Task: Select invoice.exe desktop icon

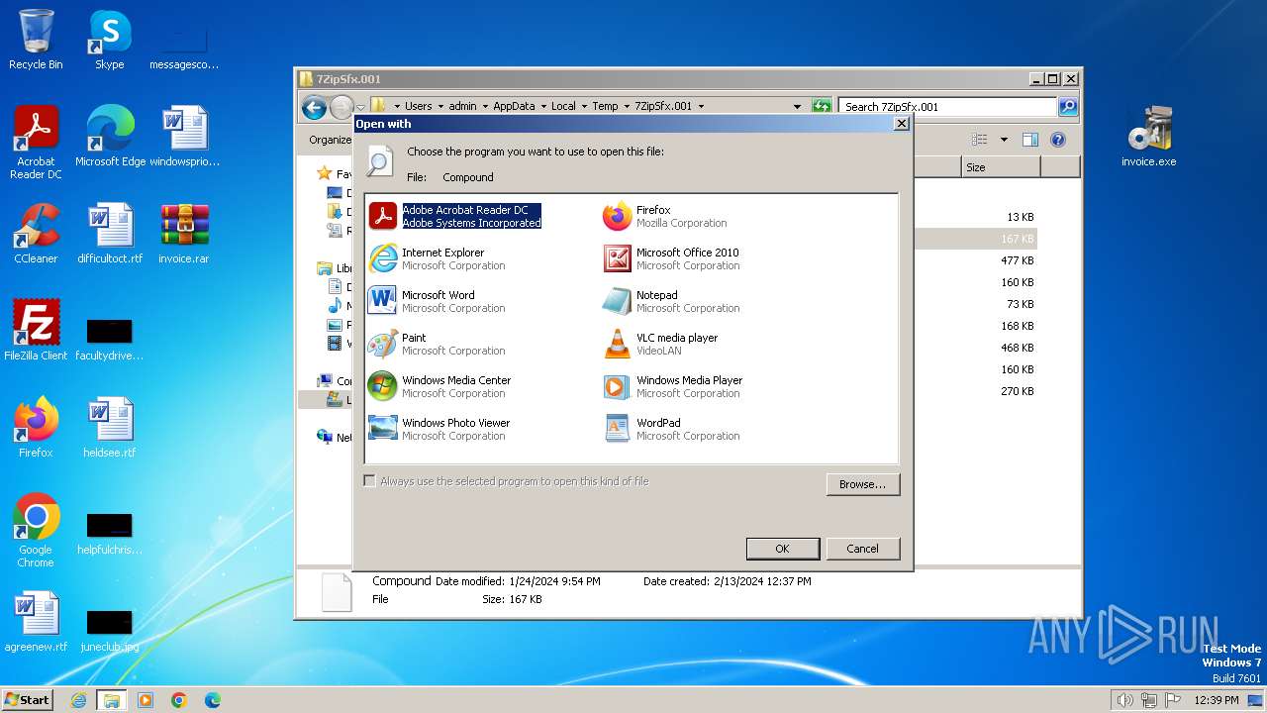Action: (x=1148, y=137)
